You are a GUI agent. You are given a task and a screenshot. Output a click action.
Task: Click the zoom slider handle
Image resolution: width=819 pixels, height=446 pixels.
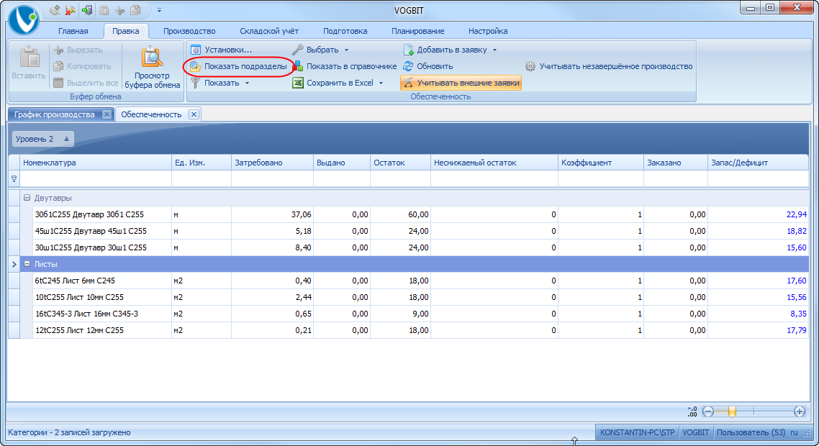732,411
